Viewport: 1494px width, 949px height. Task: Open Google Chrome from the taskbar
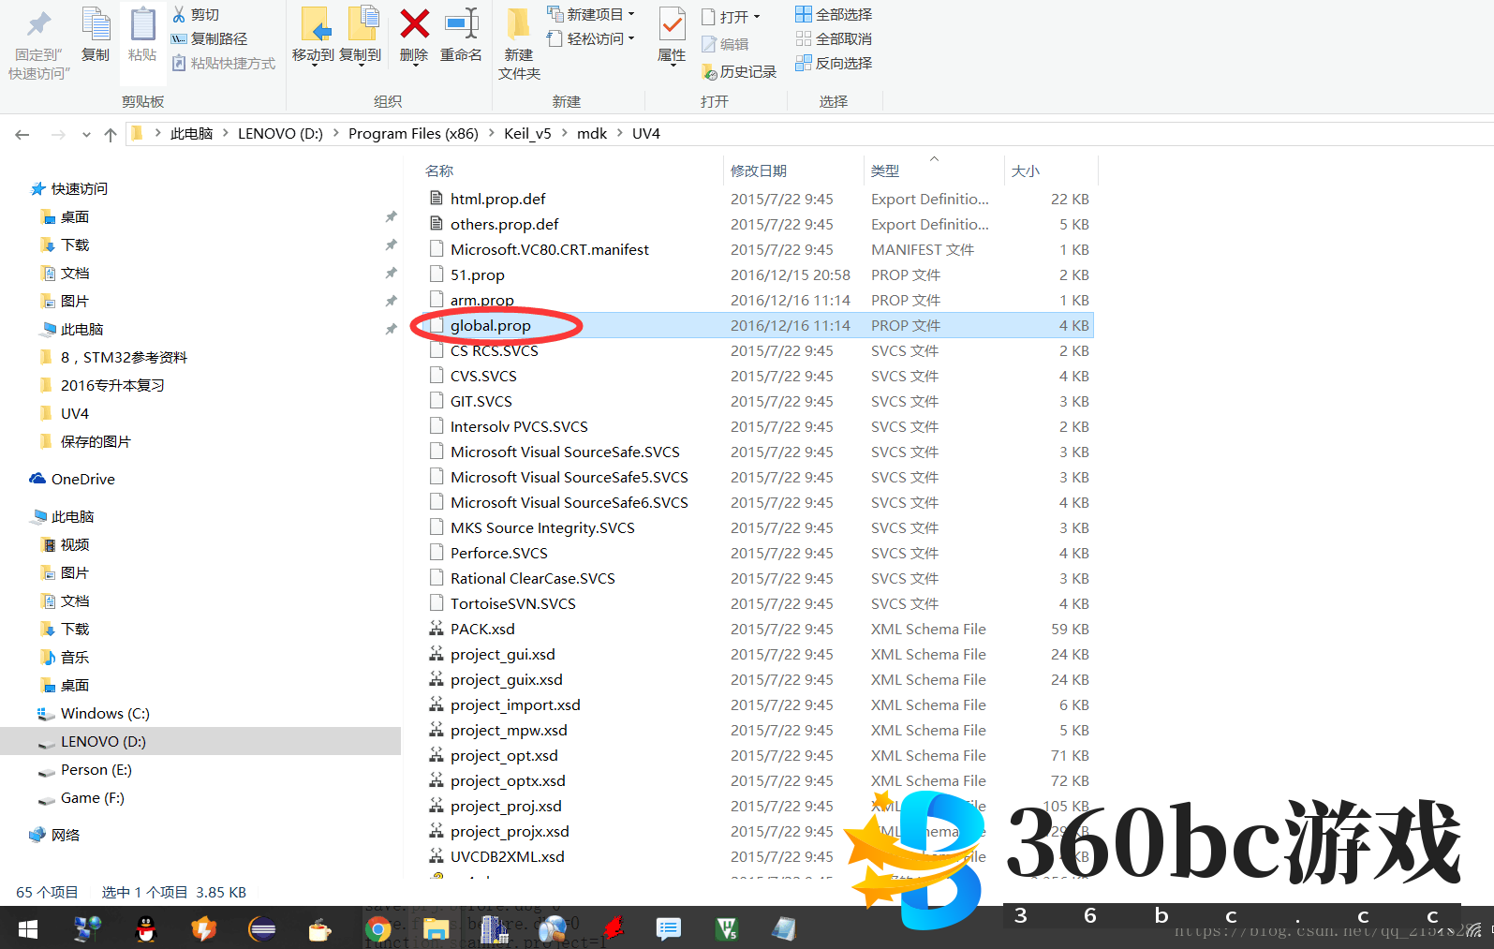378,928
